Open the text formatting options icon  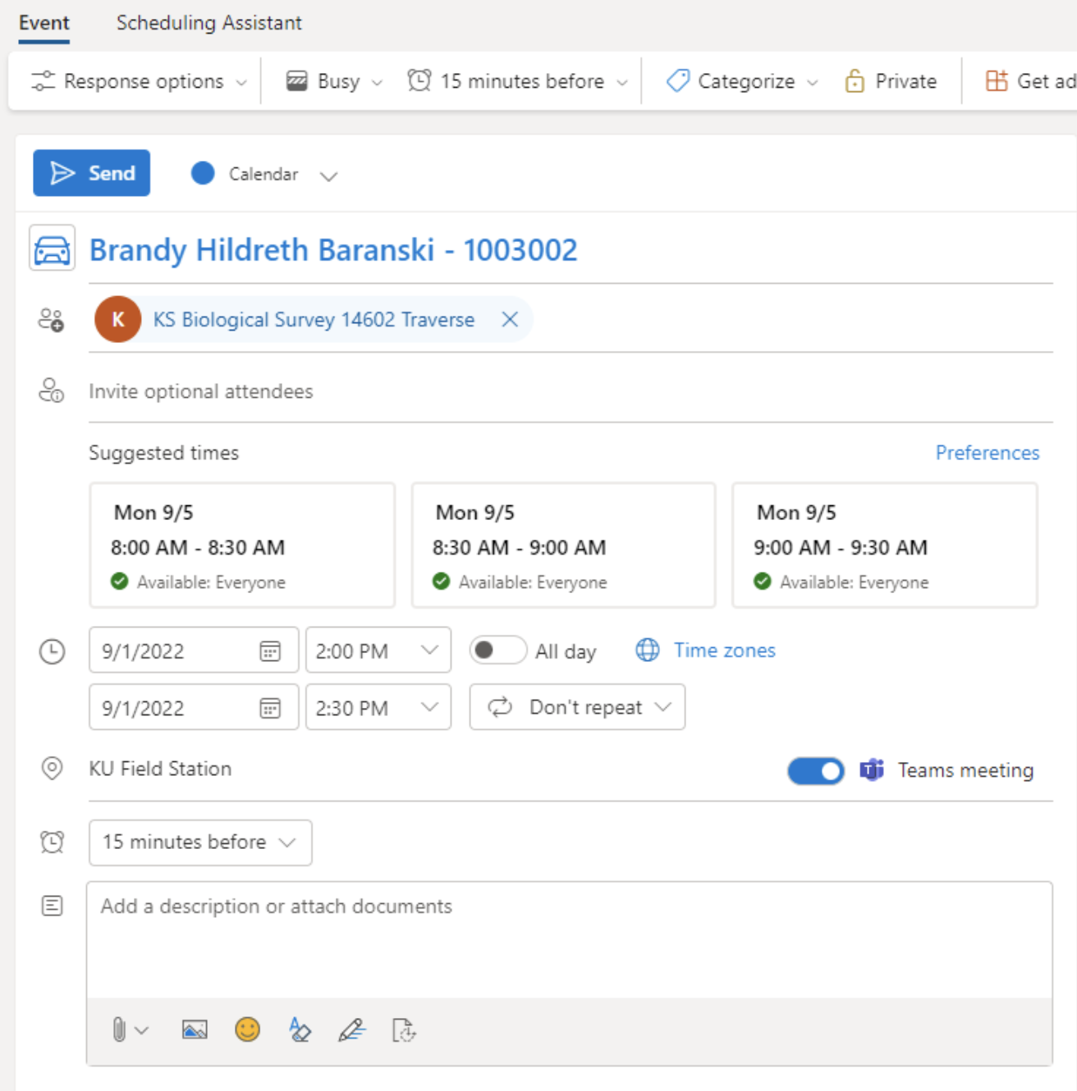[300, 1029]
